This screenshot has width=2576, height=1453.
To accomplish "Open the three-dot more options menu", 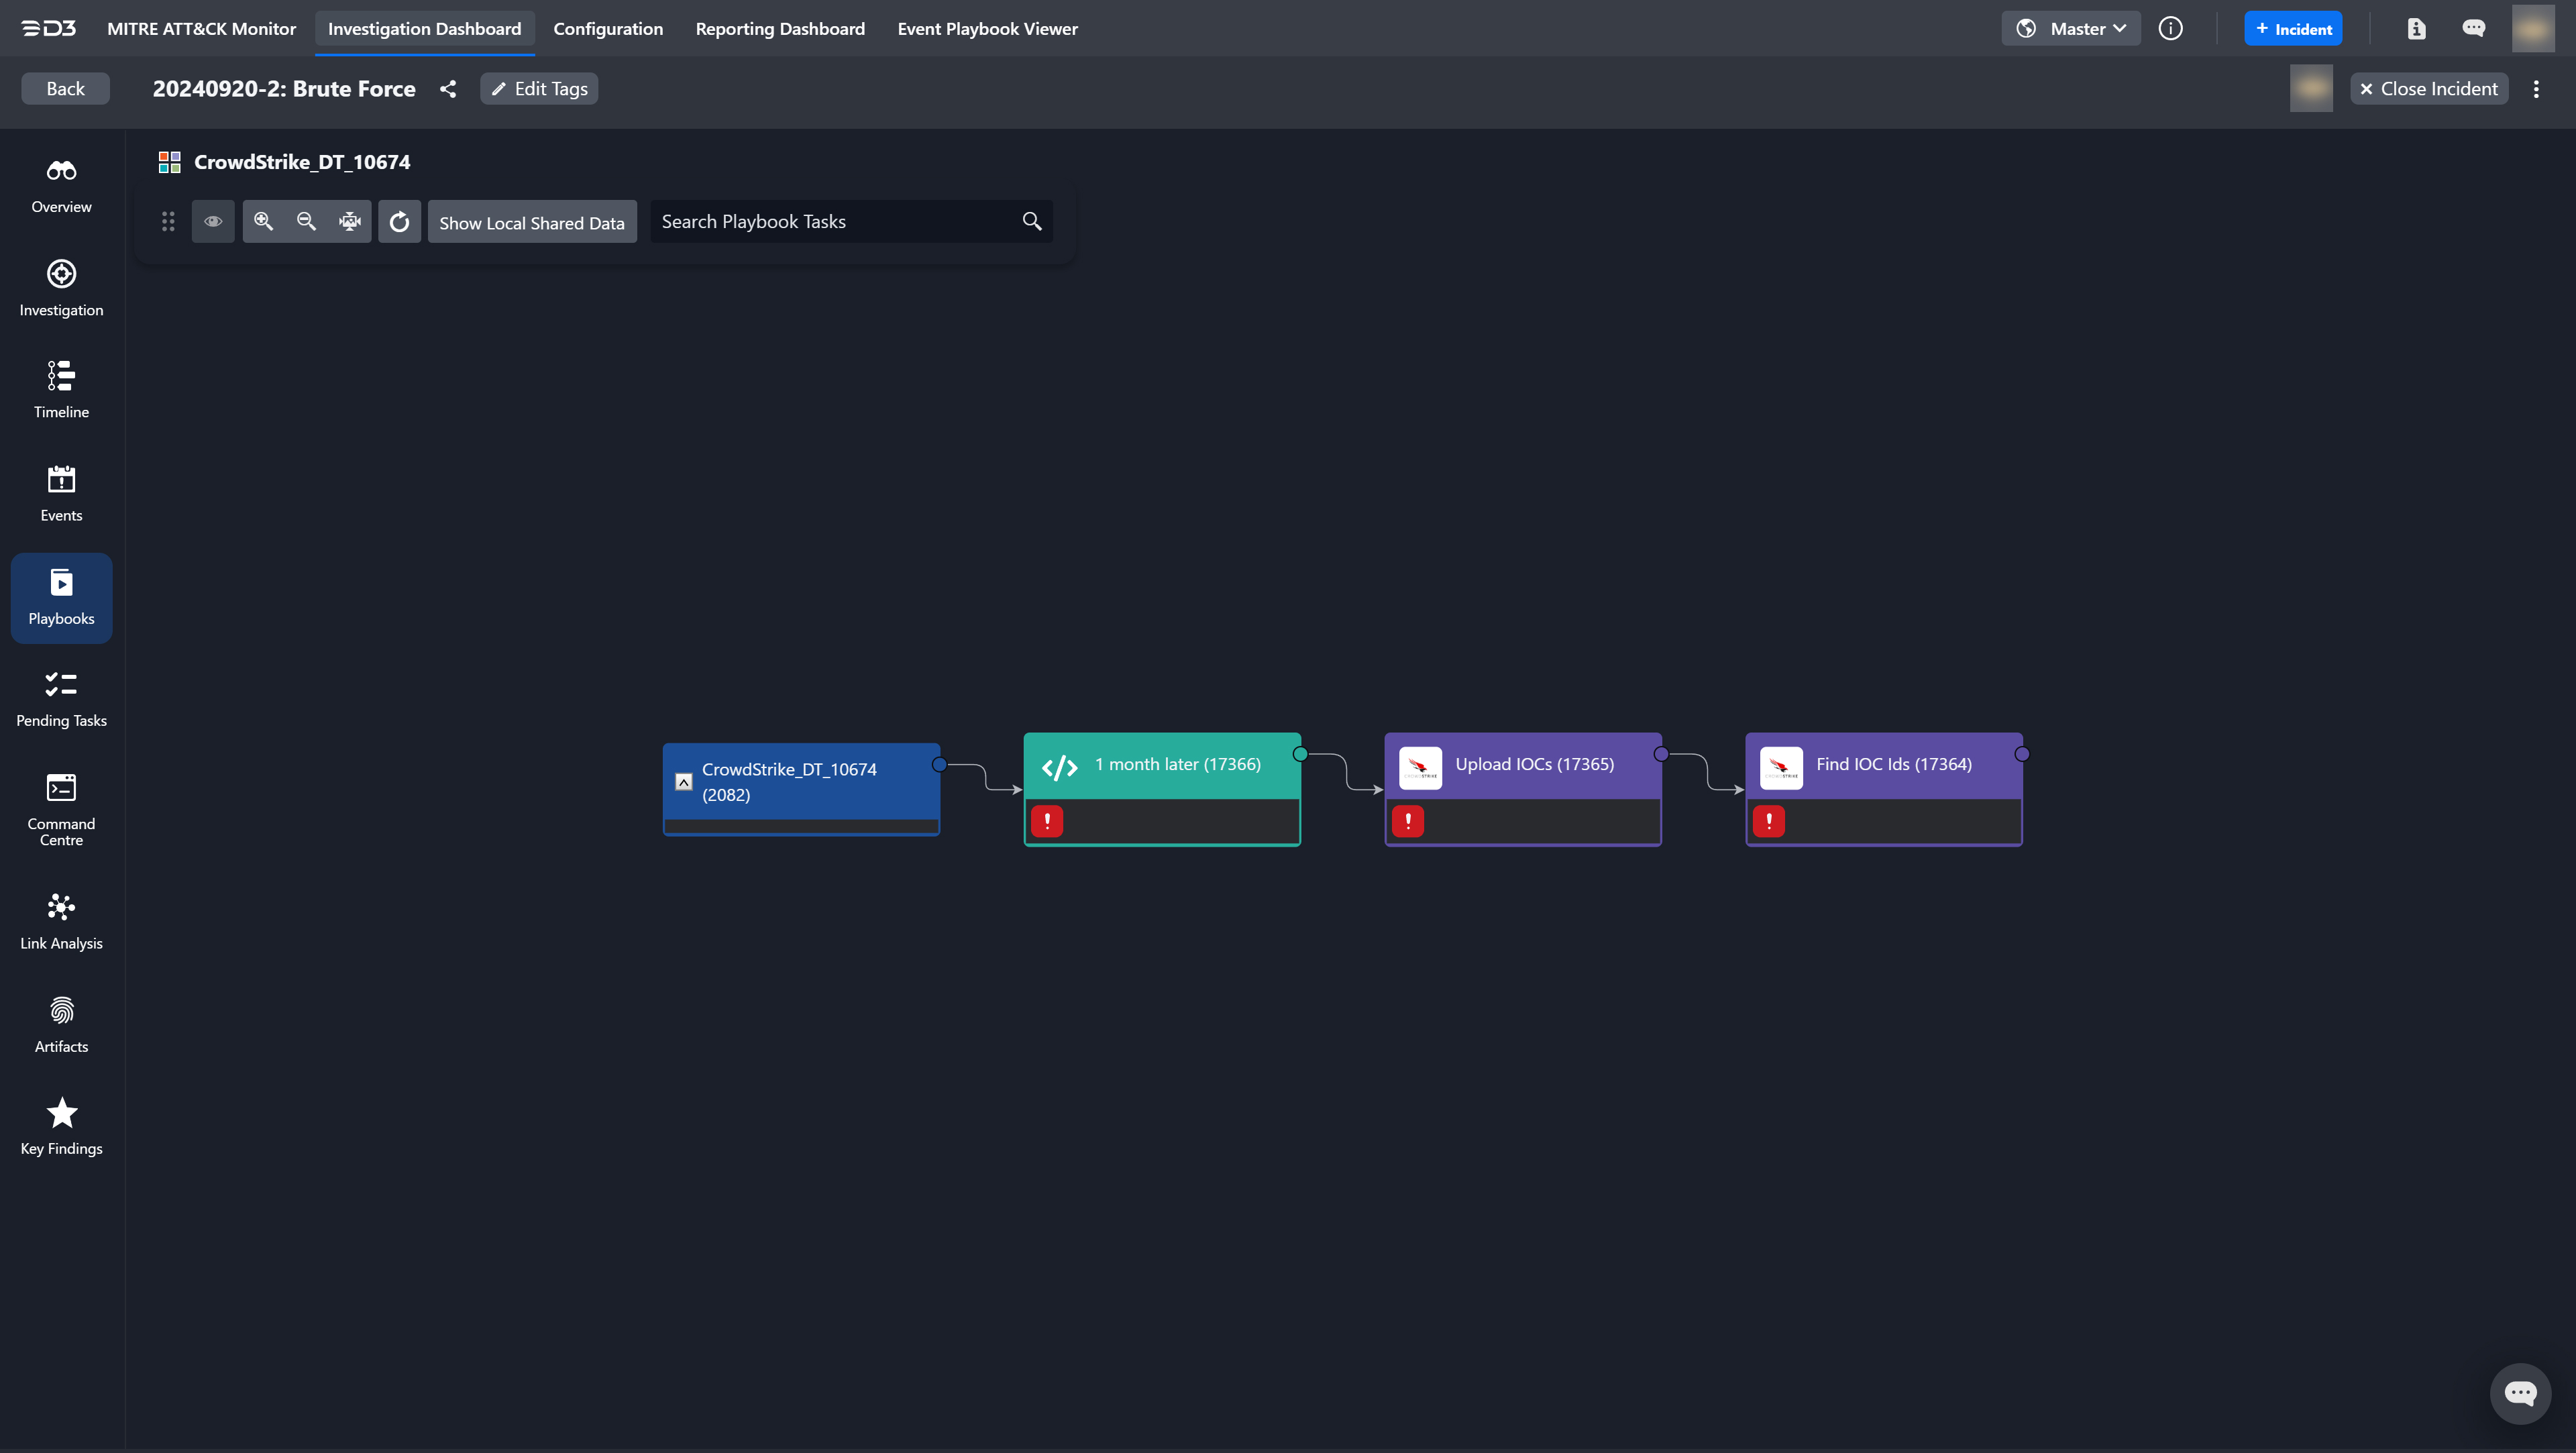I will coord(2536,89).
